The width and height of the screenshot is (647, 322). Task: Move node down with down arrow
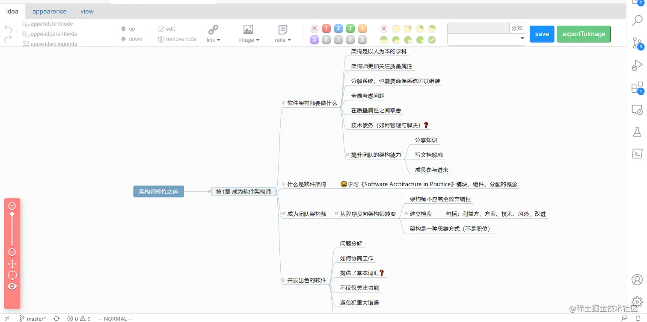tap(131, 39)
